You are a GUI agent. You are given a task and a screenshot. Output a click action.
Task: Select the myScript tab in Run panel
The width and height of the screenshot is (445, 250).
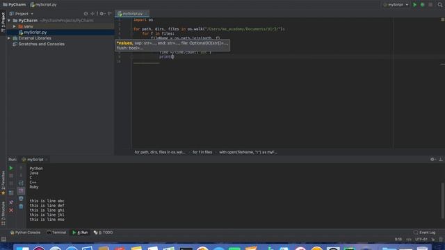[35, 160]
